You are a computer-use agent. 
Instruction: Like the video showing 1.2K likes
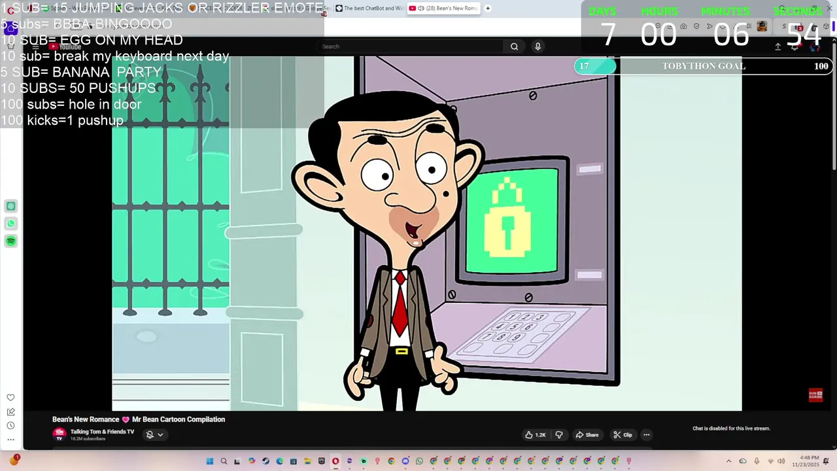click(535, 435)
